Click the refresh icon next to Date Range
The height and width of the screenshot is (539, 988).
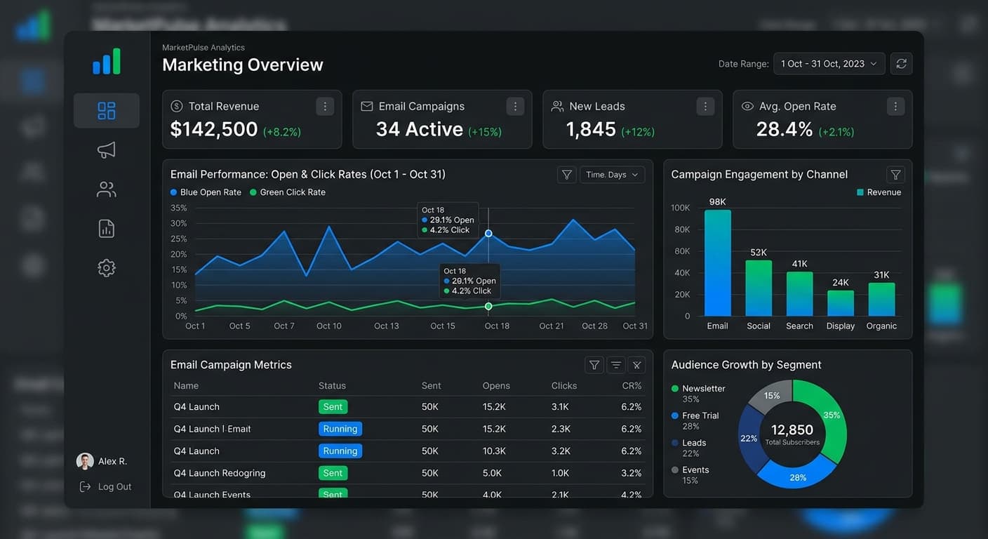coord(901,63)
